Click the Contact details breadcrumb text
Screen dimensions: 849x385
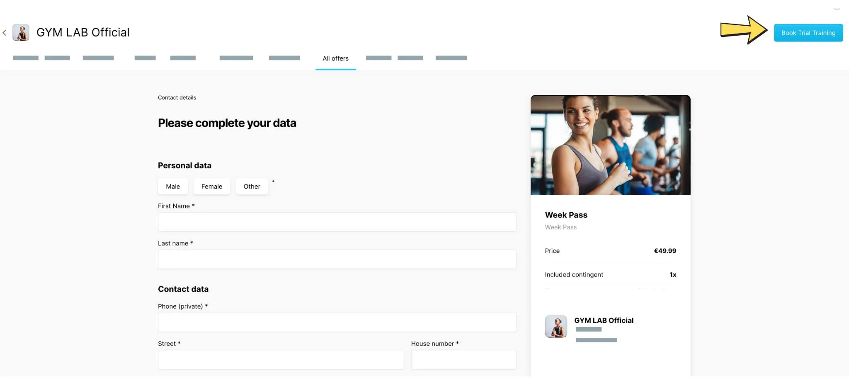177,98
